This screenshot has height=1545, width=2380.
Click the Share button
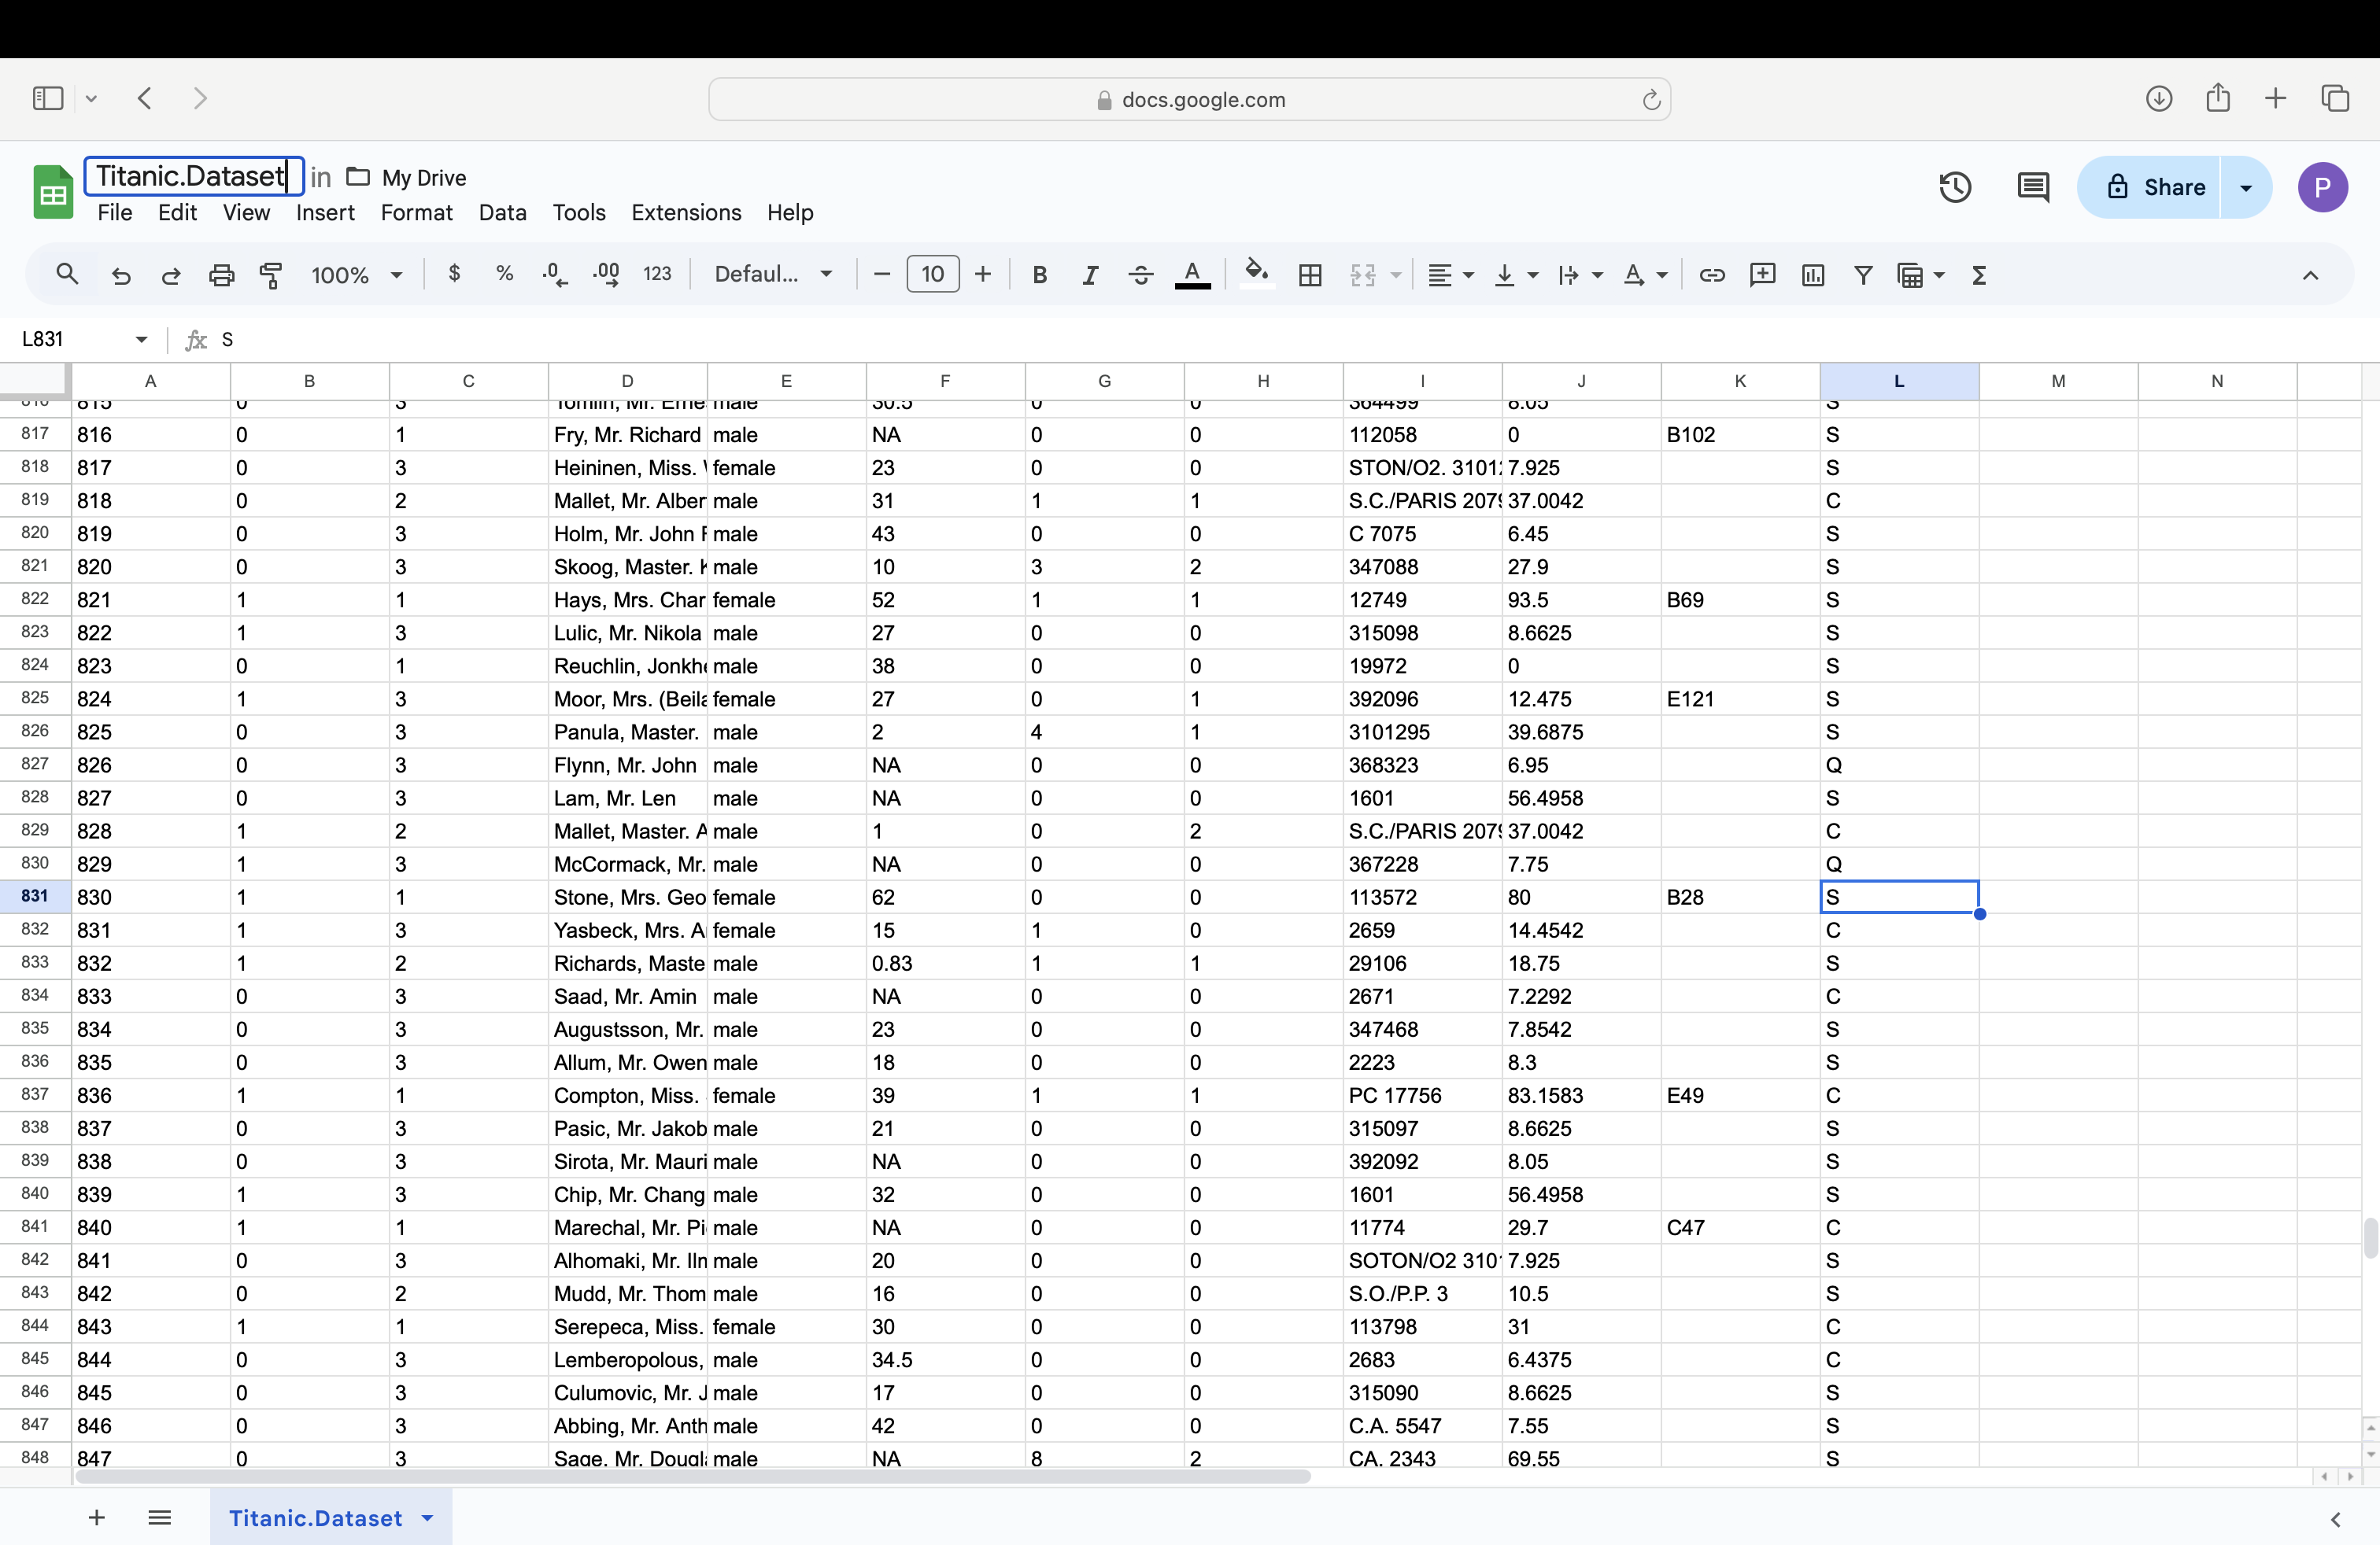2148,187
